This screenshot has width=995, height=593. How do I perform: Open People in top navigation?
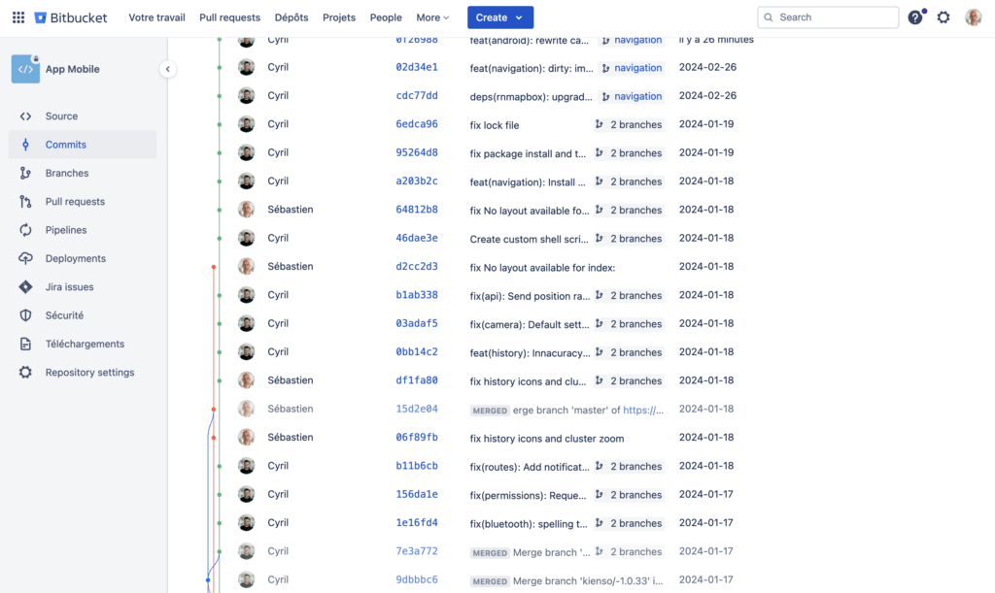[386, 17]
